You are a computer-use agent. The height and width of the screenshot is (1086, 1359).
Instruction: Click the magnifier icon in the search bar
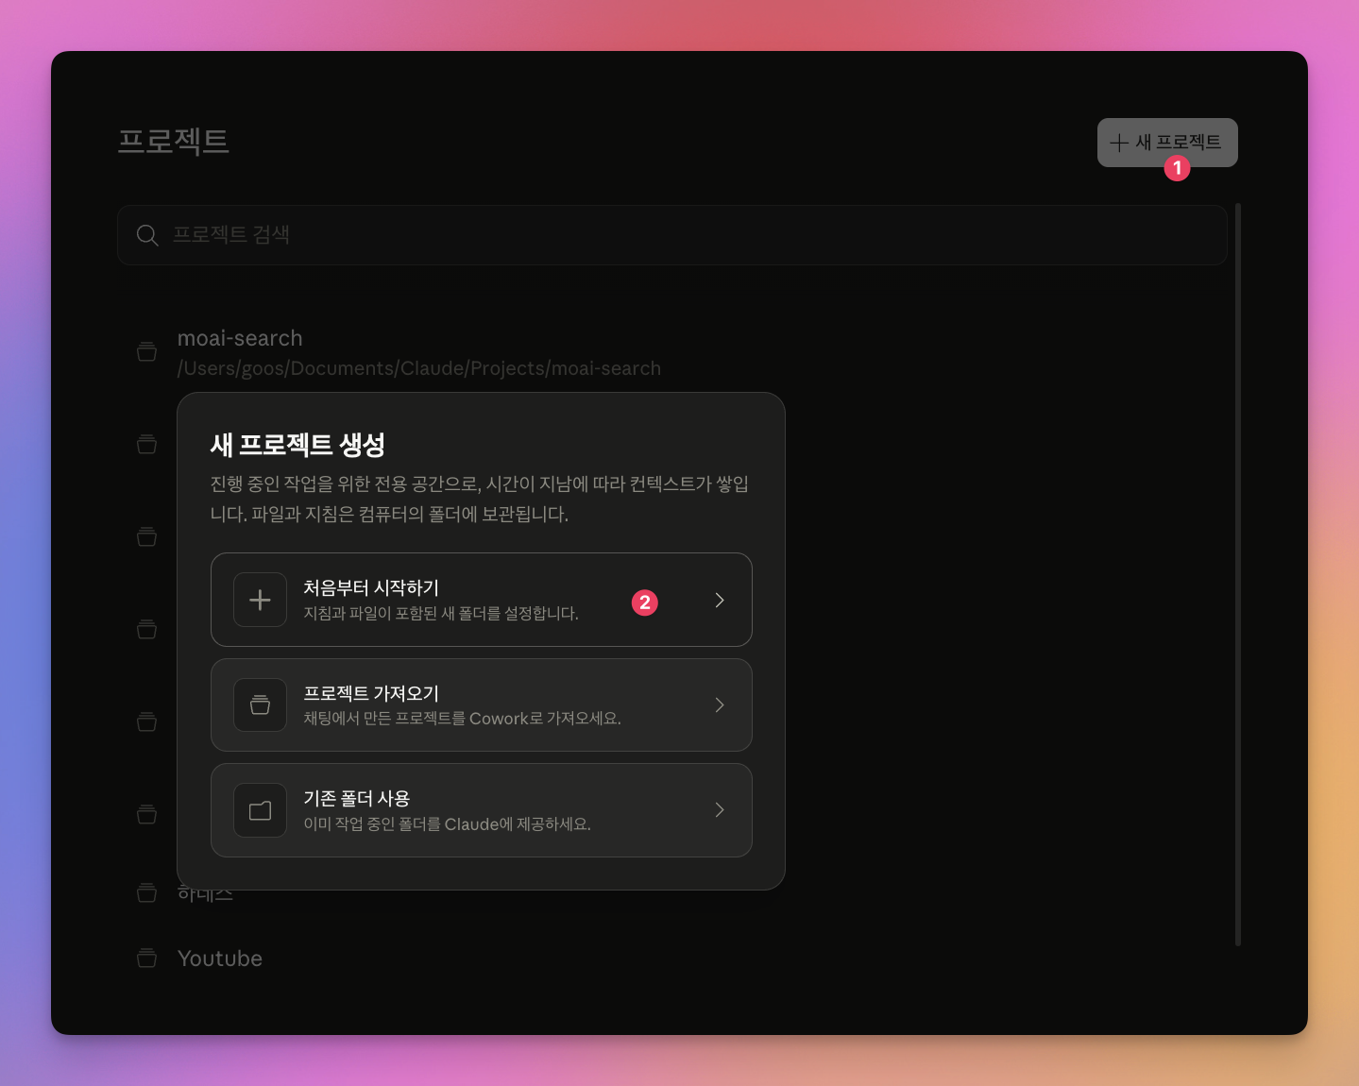(x=147, y=234)
